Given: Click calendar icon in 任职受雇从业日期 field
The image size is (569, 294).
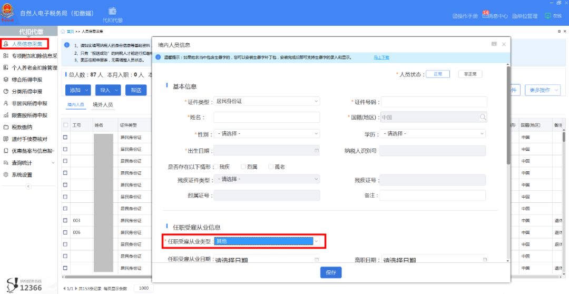Looking at the screenshot, I should [317, 260].
